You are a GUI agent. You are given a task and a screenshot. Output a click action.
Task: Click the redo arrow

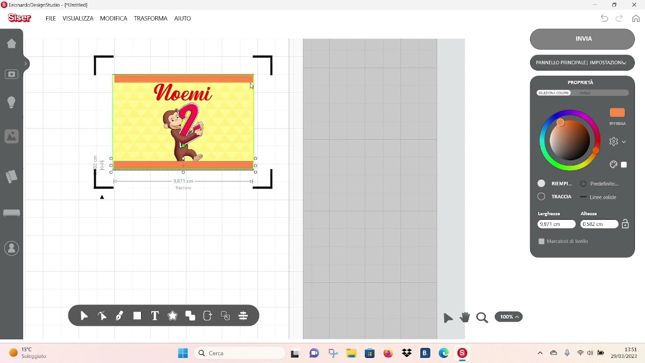(x=620, y=19)
